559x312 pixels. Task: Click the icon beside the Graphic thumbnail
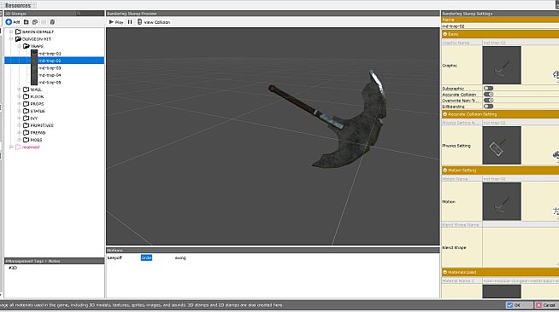pos(556,75)
